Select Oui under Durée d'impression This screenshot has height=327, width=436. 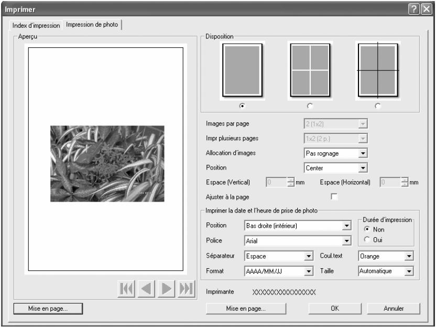point(367,239)
